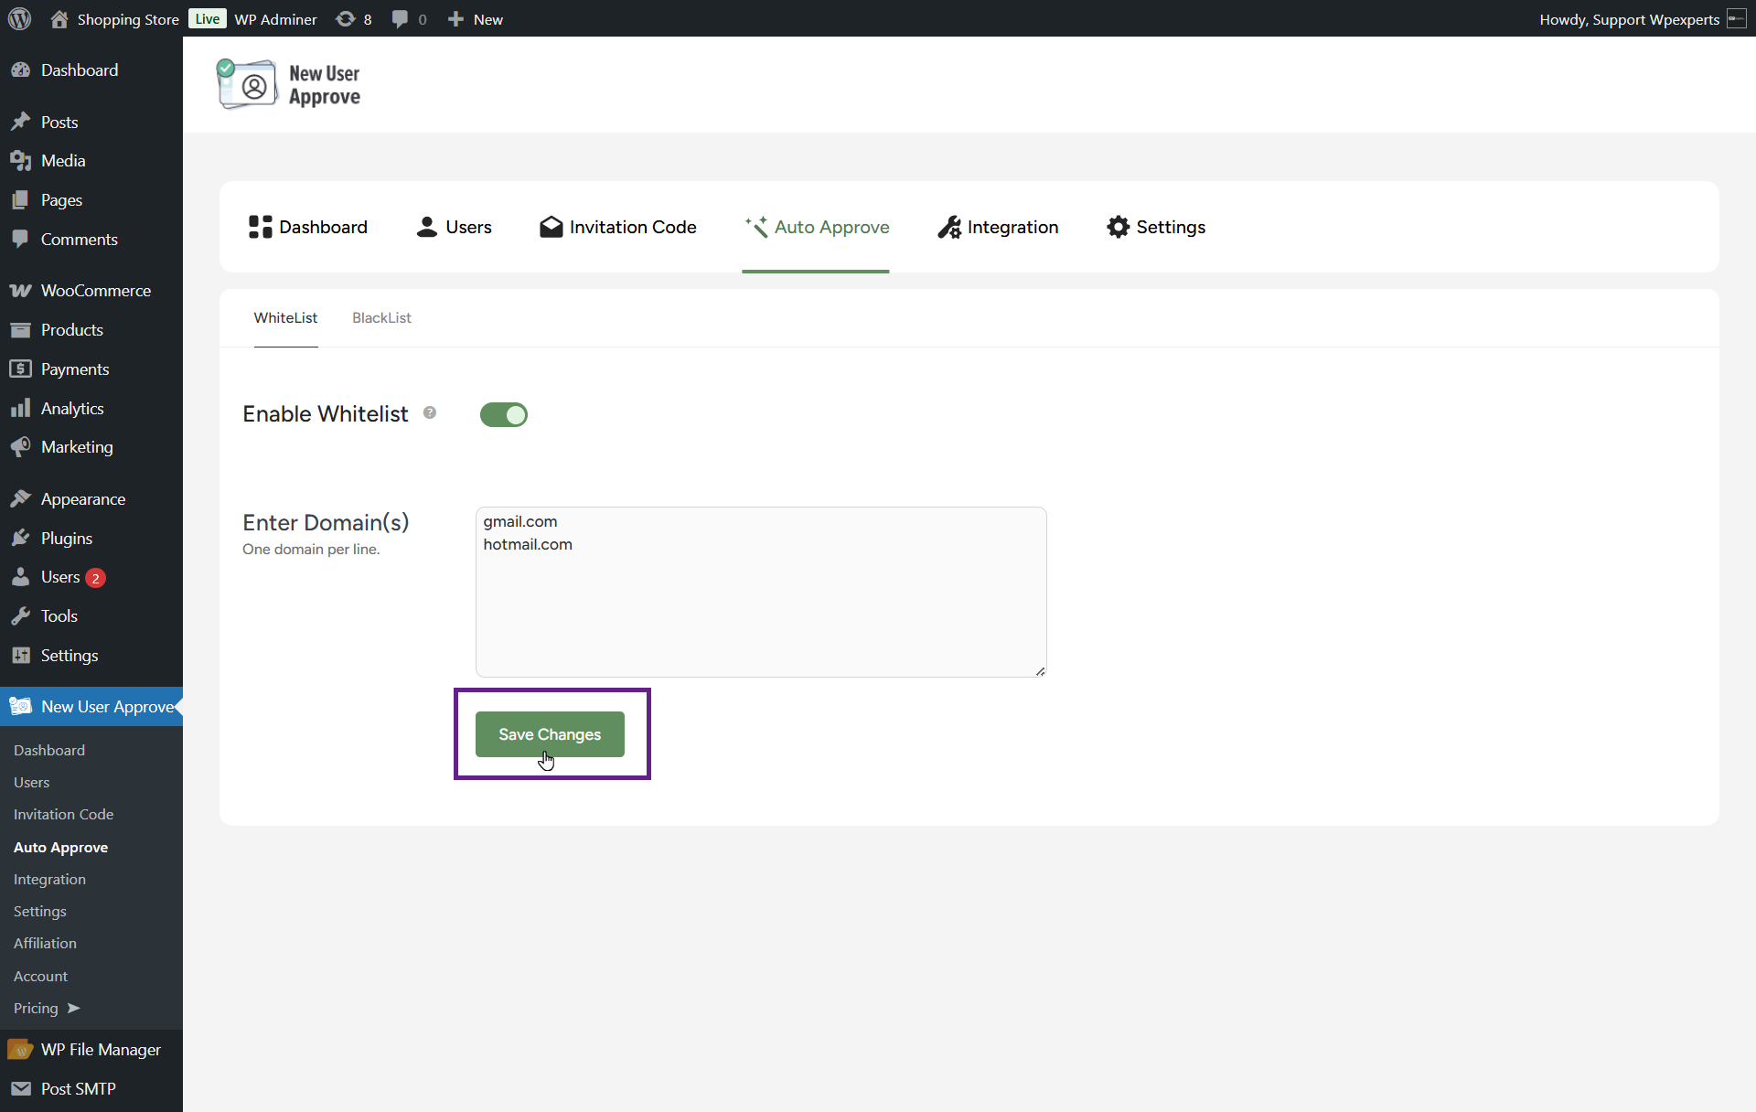Switch to the BlackList tab
Image resolution: width=1756 pixels, height=1112 pixels.
[x=381, y=318]
